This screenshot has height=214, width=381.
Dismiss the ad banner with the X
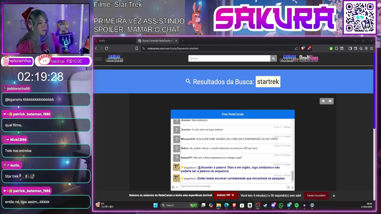(x=334, y=196)
